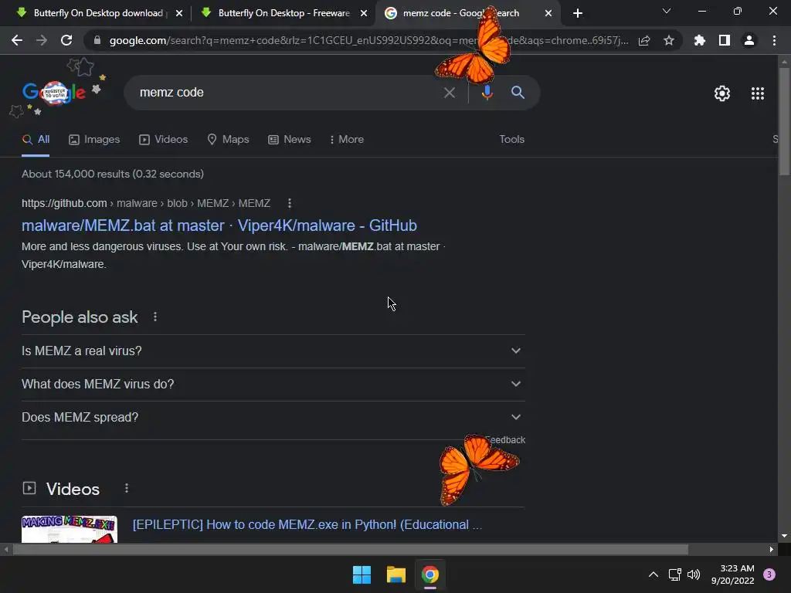This screenshot has height=593, width=791.
Task: Click the scroll right arrow
Action: pyautogui.click(x=772, y=550)
